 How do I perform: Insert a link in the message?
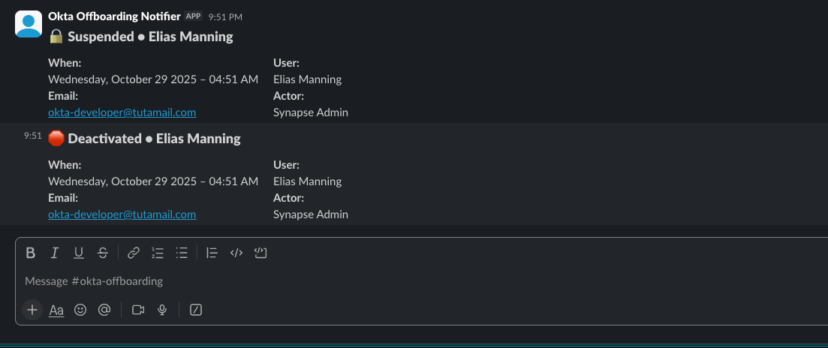(x=134, y=253)
